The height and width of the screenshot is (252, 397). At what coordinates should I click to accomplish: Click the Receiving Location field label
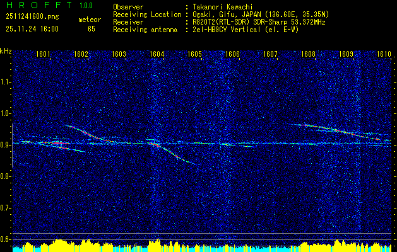[147, 14]
